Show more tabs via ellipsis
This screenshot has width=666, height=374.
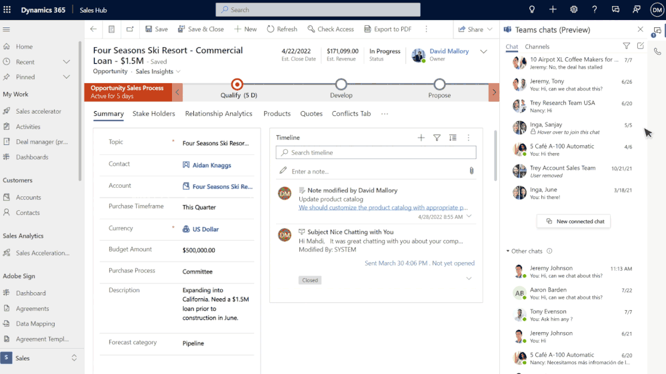(x=385, y=114)
